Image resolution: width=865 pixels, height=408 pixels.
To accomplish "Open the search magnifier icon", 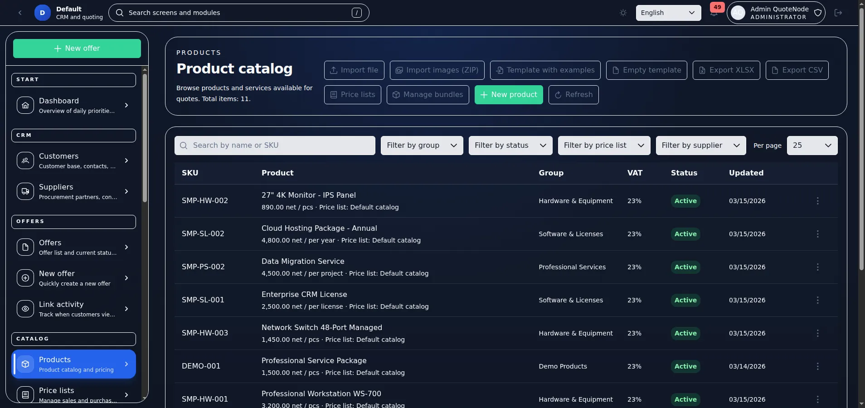I will (119, 12).
